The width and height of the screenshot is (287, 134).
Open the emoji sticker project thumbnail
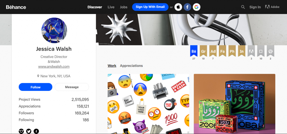[148, 104]
